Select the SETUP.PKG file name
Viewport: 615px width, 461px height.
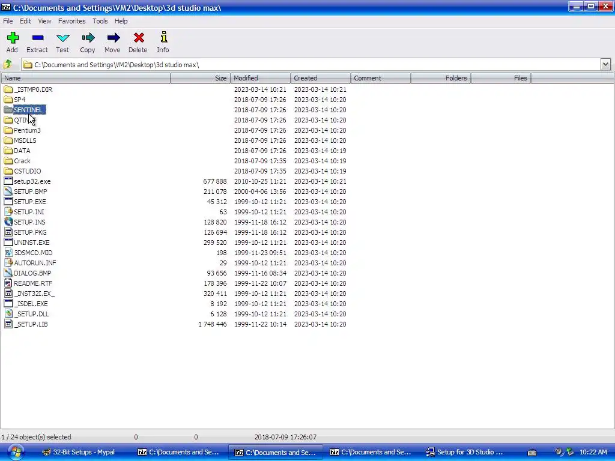point(30,232)
